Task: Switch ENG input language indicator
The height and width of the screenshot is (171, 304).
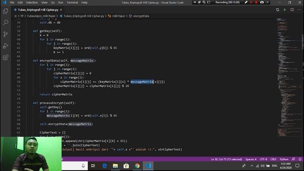Action: [x=275, y=166]
